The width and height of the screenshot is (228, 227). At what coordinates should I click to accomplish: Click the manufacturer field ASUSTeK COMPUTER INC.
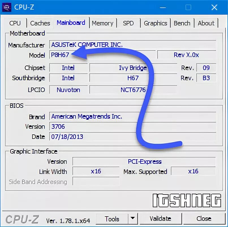(132, 45)
